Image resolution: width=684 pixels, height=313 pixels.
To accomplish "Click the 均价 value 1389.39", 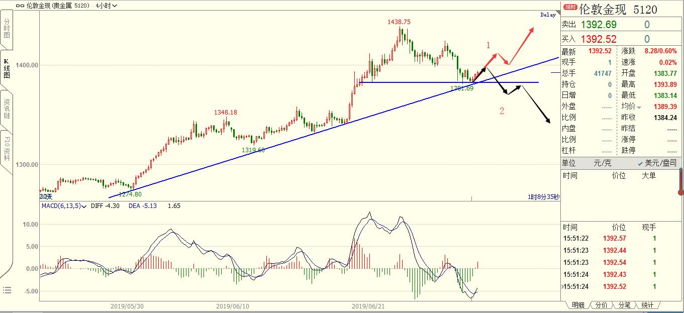I will 665,107.
